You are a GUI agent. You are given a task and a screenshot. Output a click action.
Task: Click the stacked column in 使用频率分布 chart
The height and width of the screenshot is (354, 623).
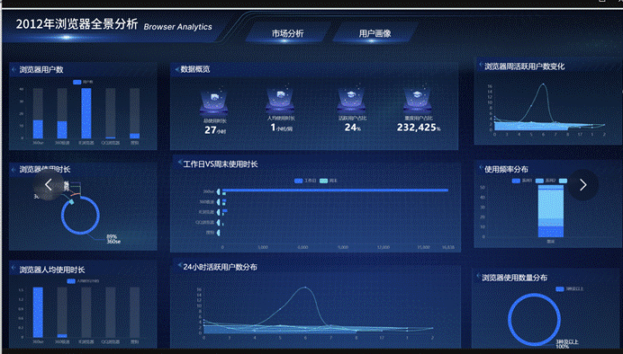pos(551,211)
